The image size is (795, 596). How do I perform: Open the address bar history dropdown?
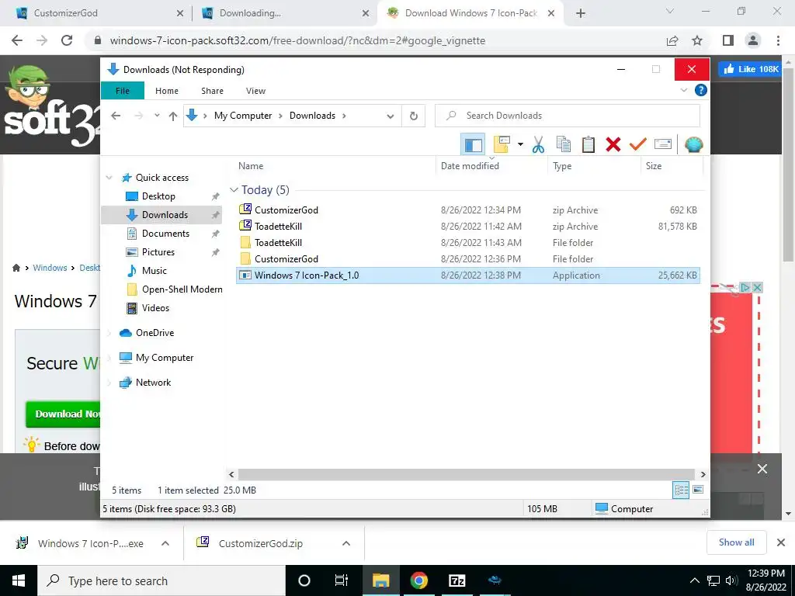tap(390, 116)
